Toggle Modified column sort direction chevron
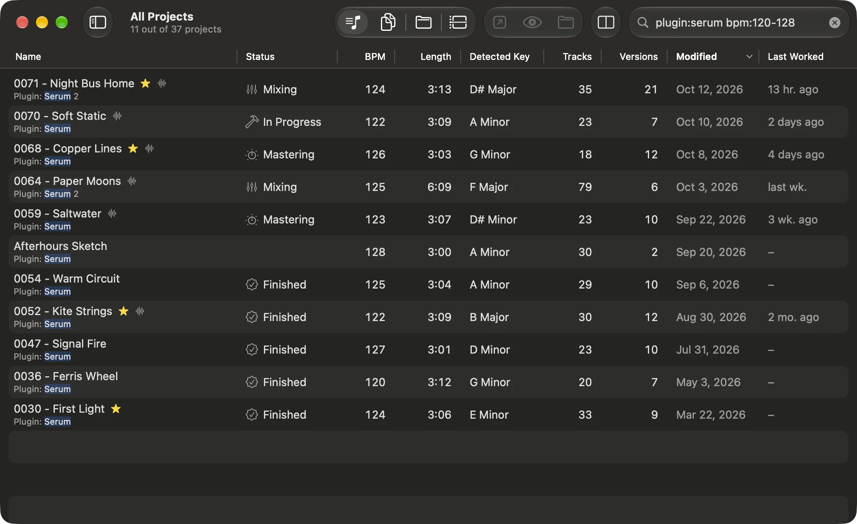This screenshot has height=524, width=857. click(x=749, y=57)
